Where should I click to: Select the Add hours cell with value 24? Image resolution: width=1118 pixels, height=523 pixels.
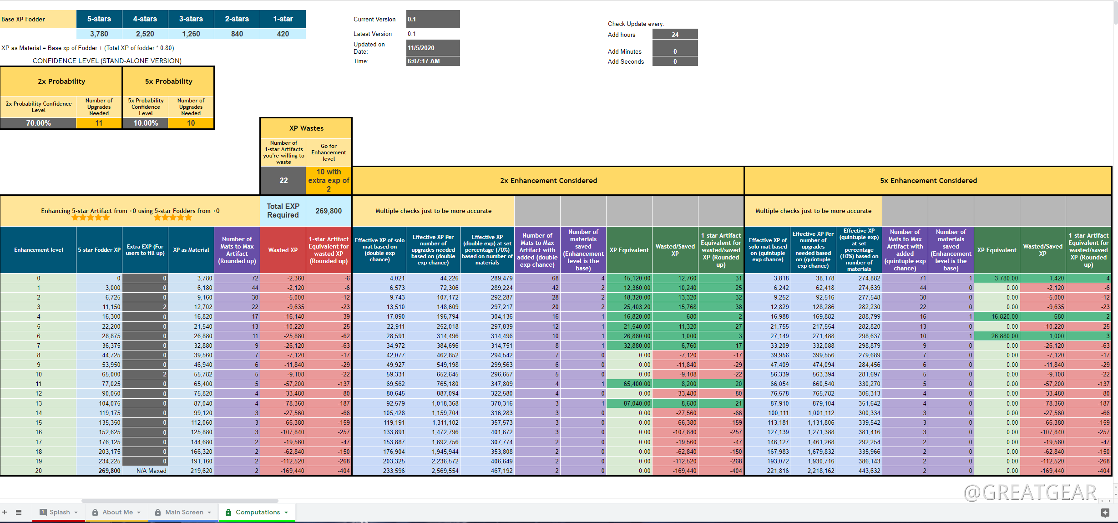click(675, 35)
